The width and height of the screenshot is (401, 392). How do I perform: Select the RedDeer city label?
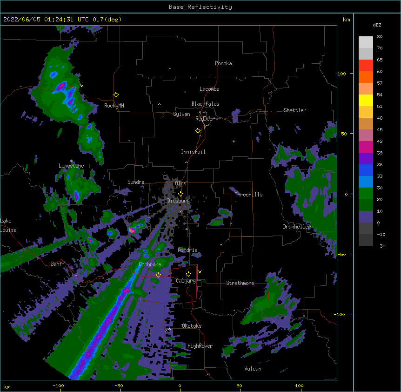pyautogui.click(x=205, y=119)
